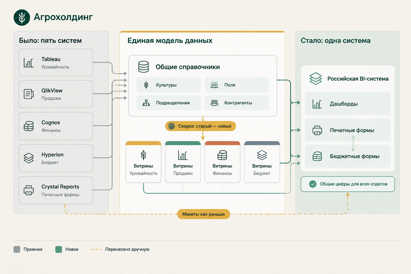The image size is (411, 274).
Task: Click the Crystal Reports label
Action: pyautogui.click(x=60, y=187)
